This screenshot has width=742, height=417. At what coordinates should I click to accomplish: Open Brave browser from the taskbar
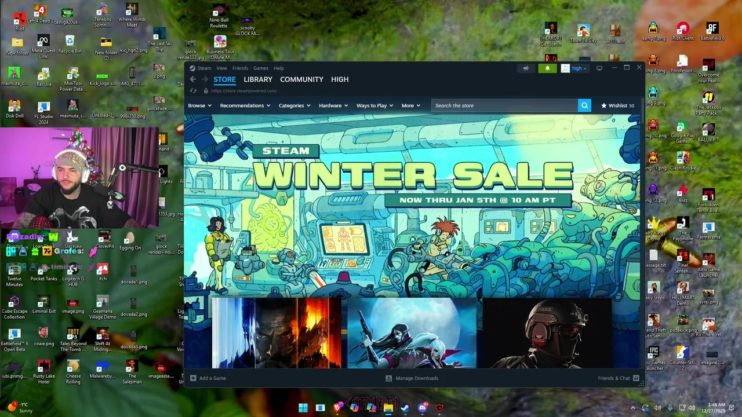pyautogui.click(x=337, y=408)
